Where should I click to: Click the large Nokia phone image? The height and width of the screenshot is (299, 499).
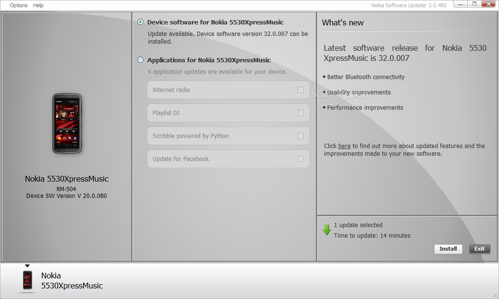[67, 123]
